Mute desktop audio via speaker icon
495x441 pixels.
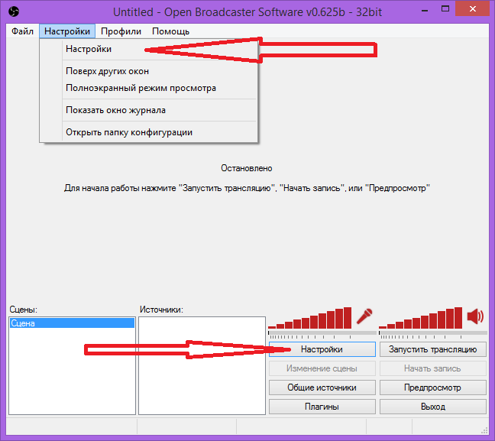coord(475,316)
